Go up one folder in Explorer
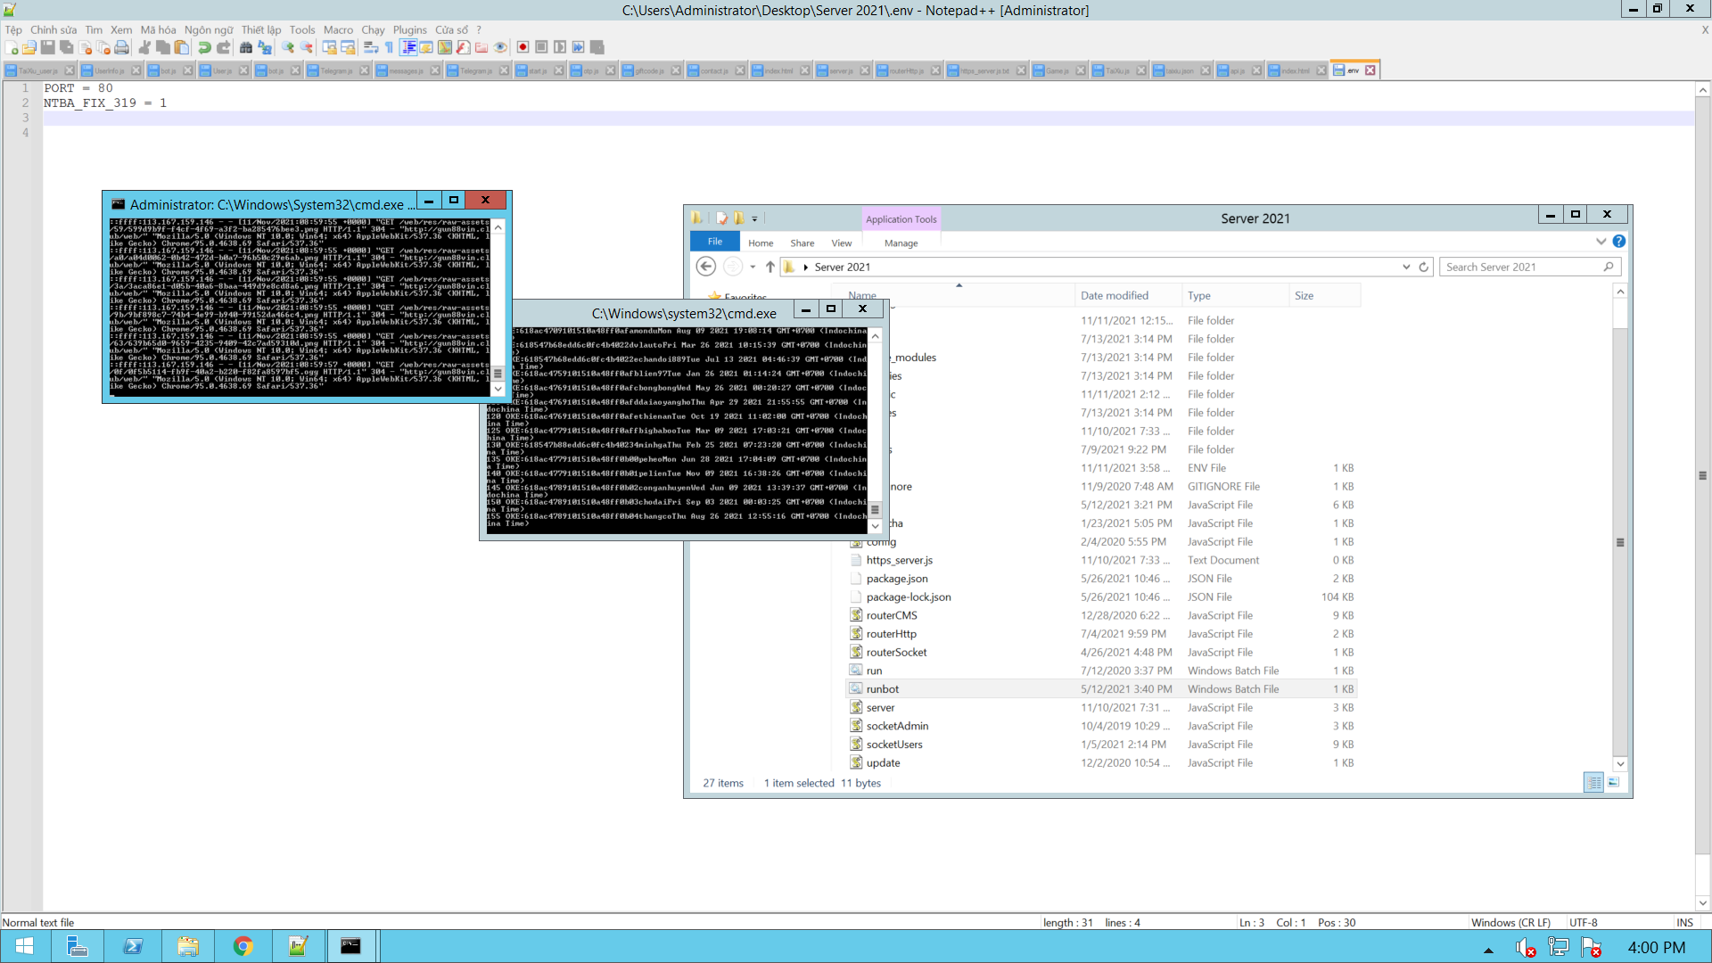1712x963 pixels. (x=770, y=267)
